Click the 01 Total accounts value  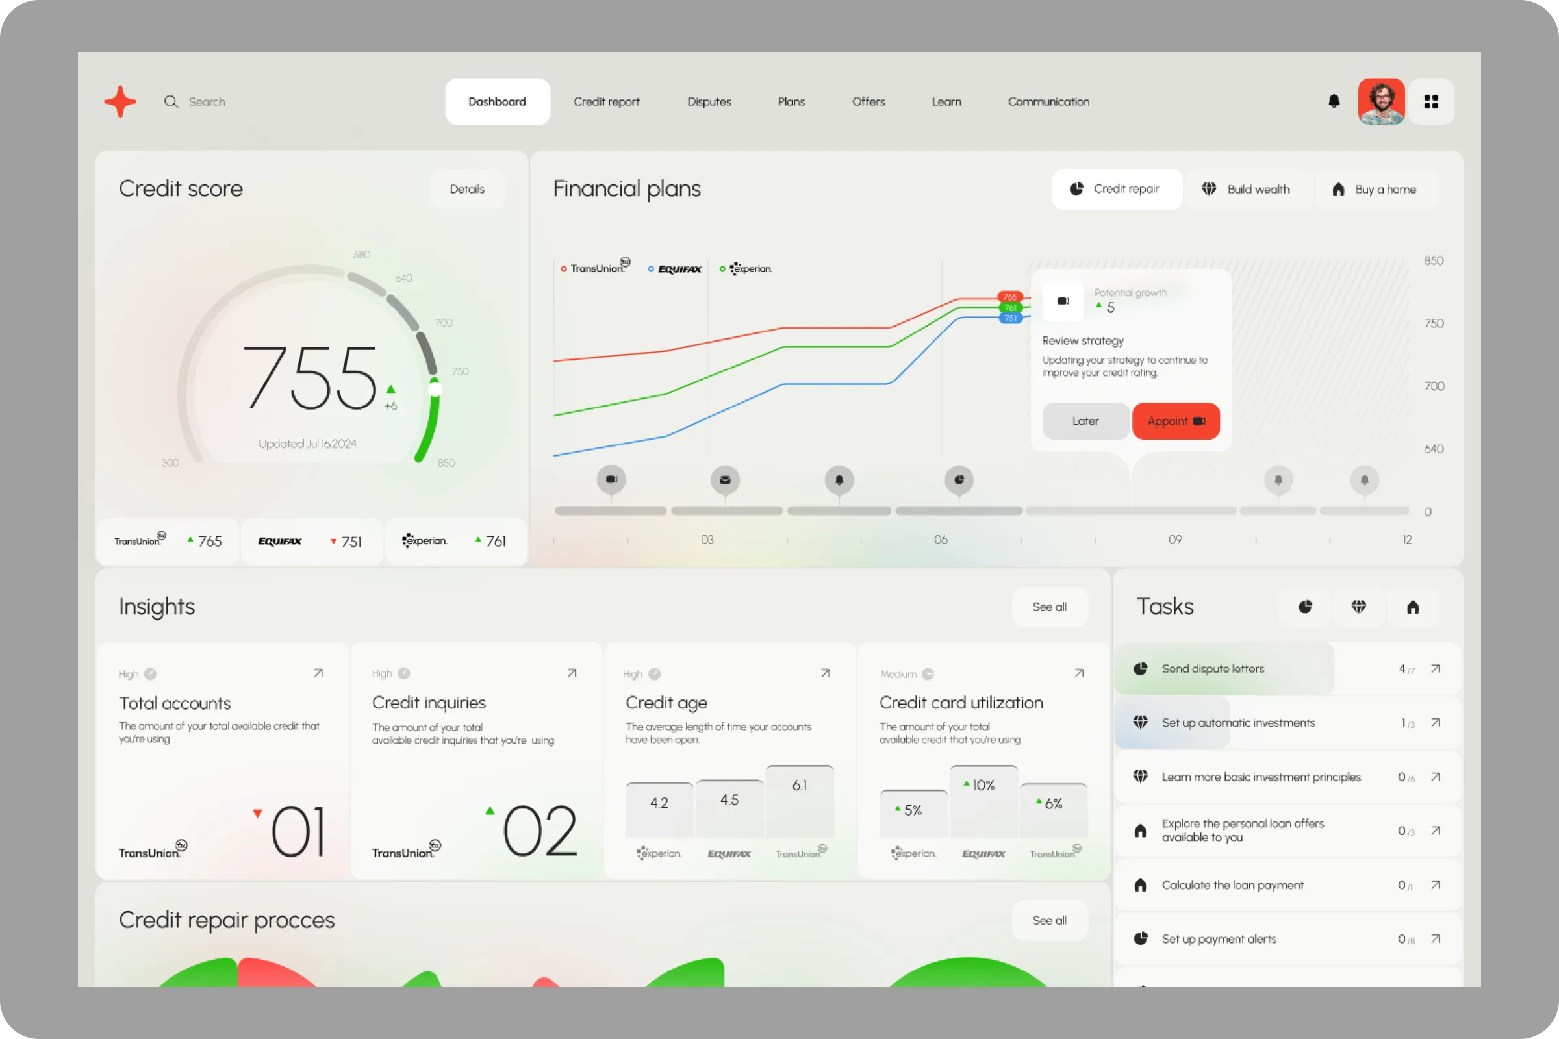coord(298,831)
